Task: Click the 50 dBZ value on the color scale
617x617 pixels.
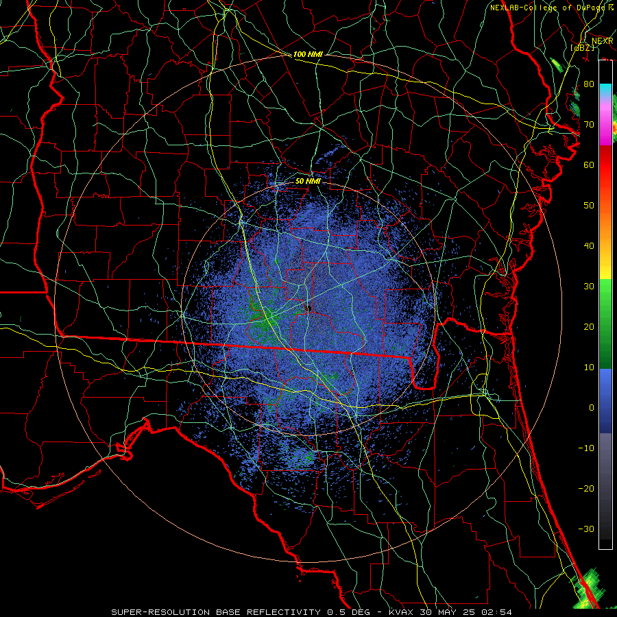Action: point(589,206)
